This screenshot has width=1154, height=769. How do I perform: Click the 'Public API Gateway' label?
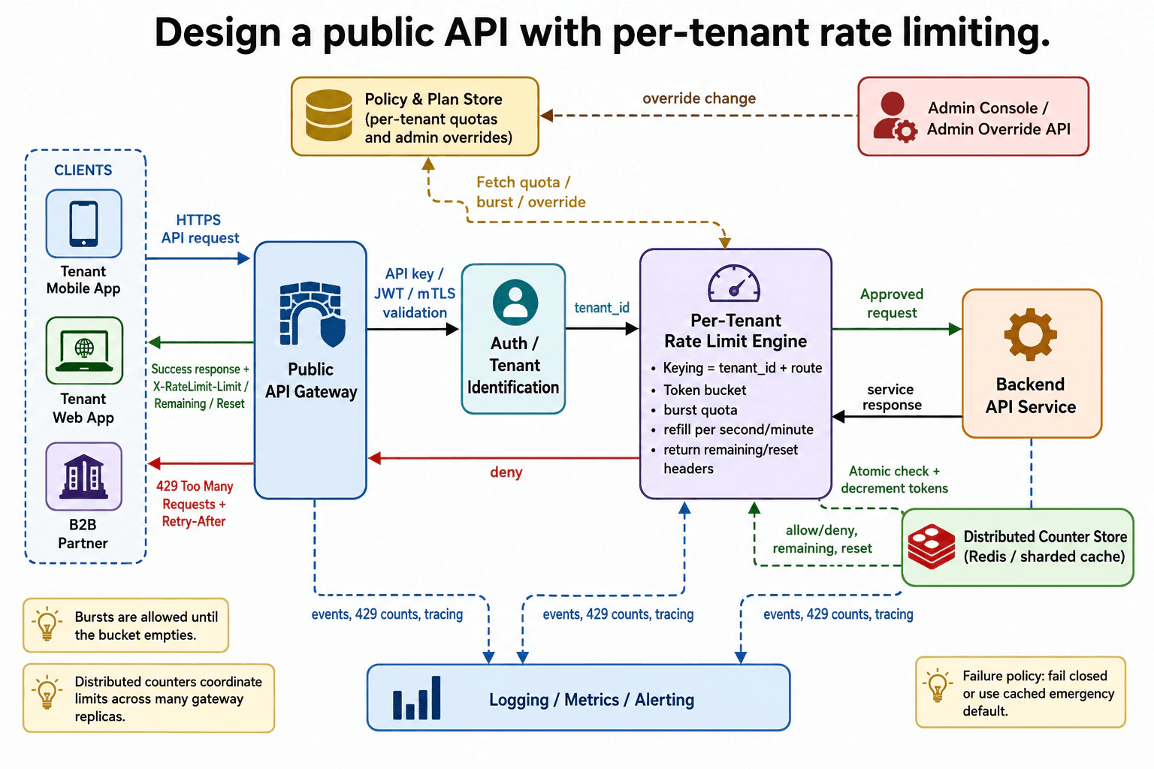(311, 381)
